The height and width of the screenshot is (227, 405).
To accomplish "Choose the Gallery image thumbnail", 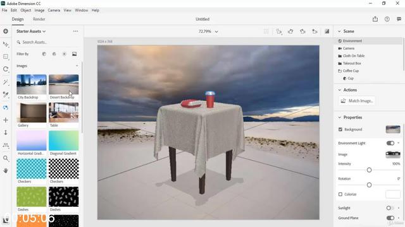I will click(x=32, y=112).
